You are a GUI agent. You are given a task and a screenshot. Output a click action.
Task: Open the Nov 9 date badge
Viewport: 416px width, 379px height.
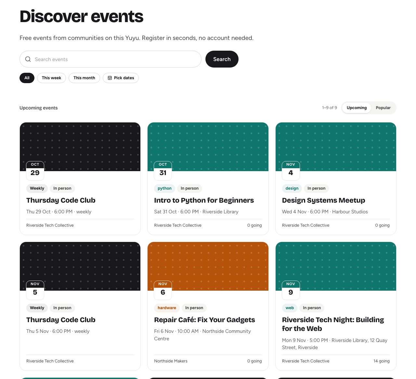(x=291, y=290)
